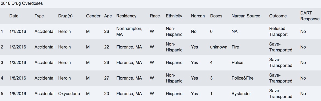
Task: Click the Oxycodone drug cell
Action: pyautogui.click(x=69, y=94)
